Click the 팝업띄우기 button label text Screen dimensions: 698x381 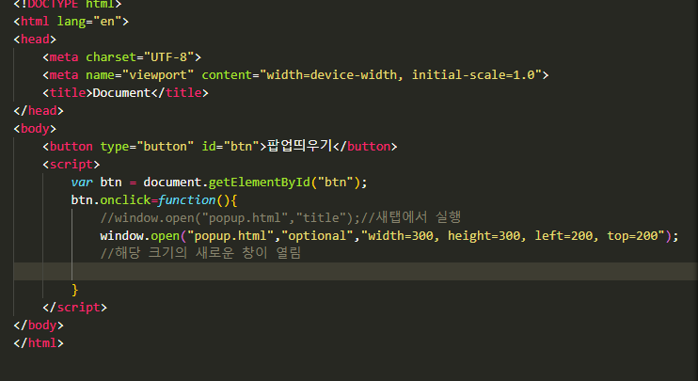coord(299,146)
